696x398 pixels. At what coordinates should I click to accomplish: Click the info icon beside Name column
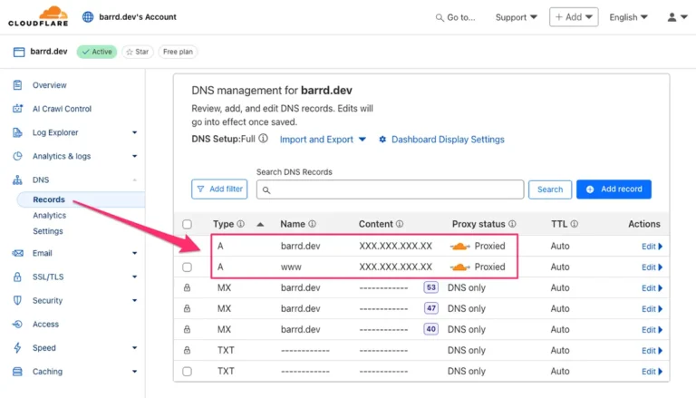312,224
